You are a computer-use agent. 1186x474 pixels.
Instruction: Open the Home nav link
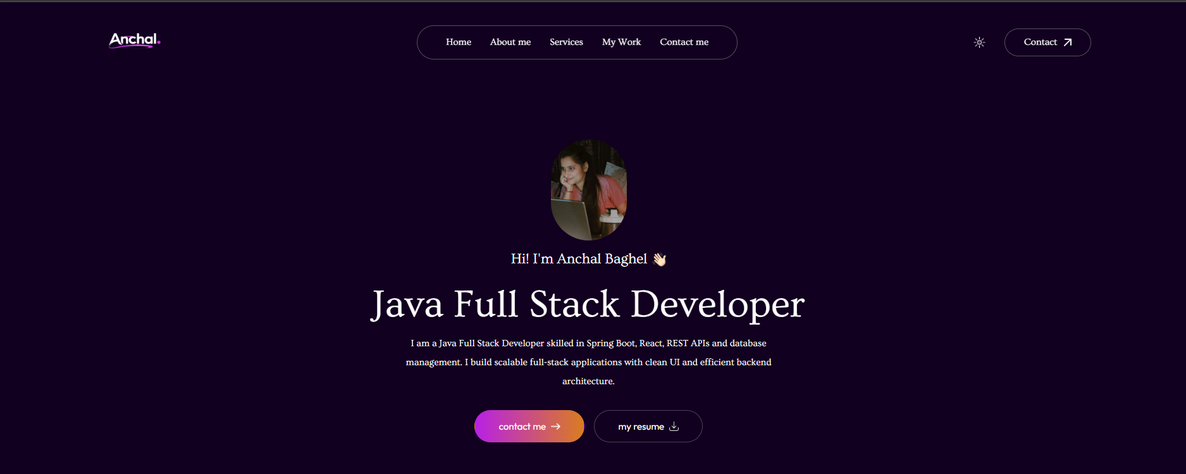tap(459, 42)
